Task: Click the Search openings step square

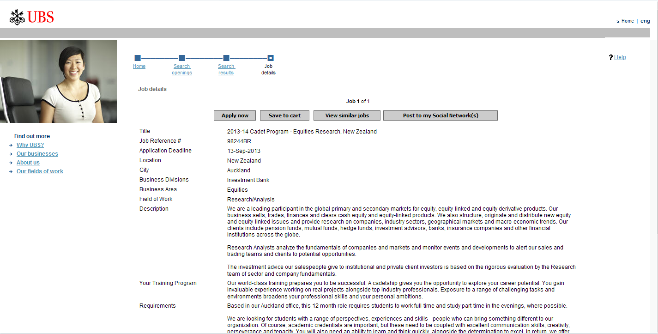Action: (182, 58)
